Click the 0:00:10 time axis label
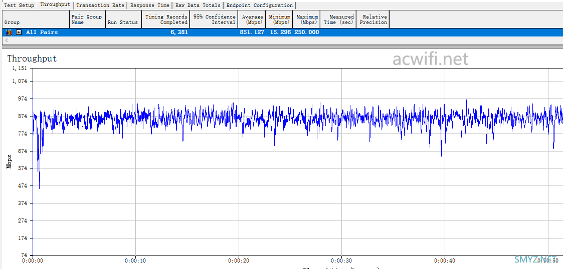The image size is (563, 269). pos(135,261)
